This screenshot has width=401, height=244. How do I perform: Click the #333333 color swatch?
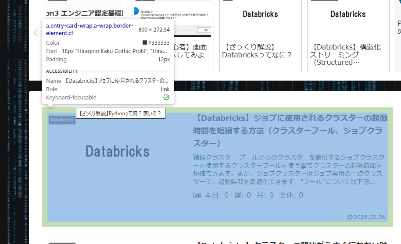pyautogui.click(x=145, y=42)
